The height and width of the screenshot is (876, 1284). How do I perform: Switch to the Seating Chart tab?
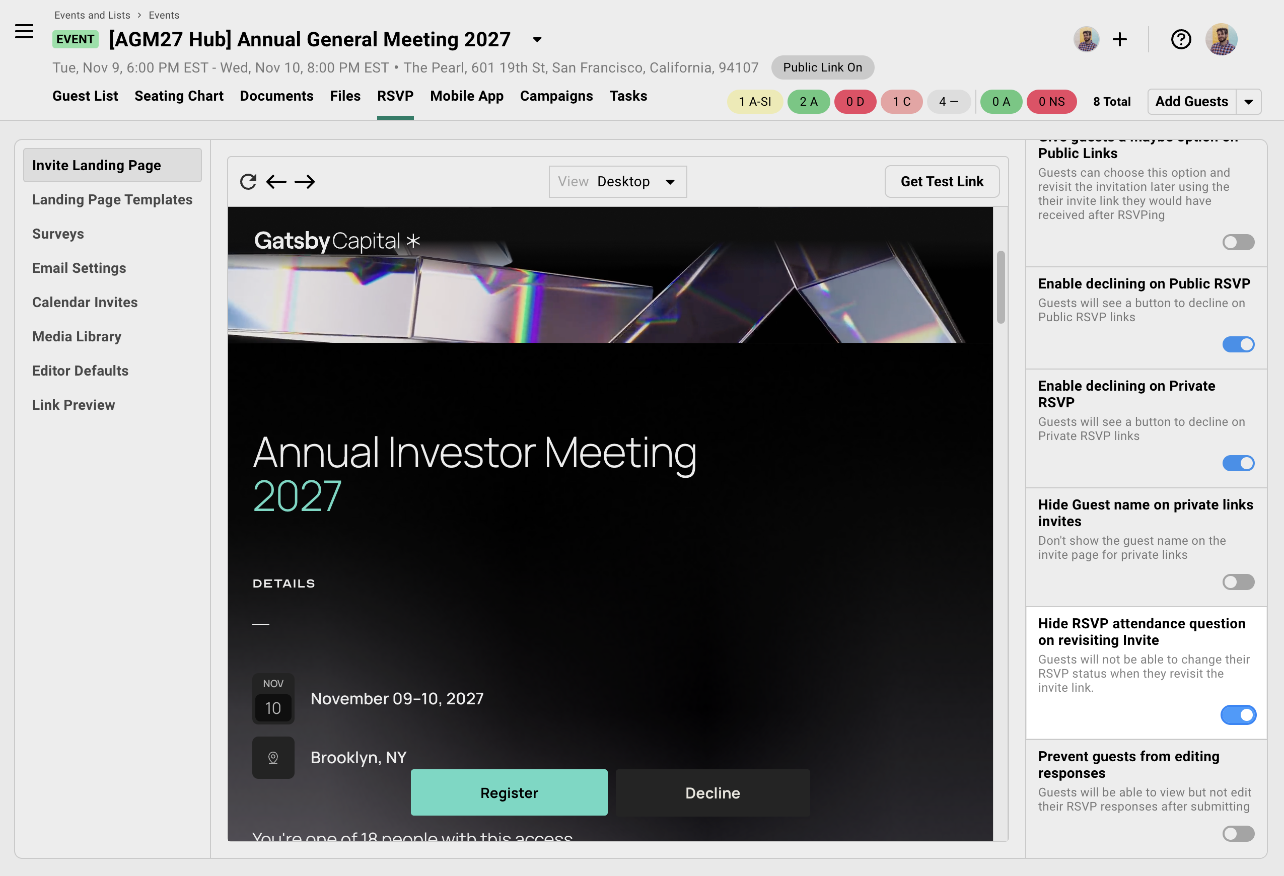coord(179,96)
